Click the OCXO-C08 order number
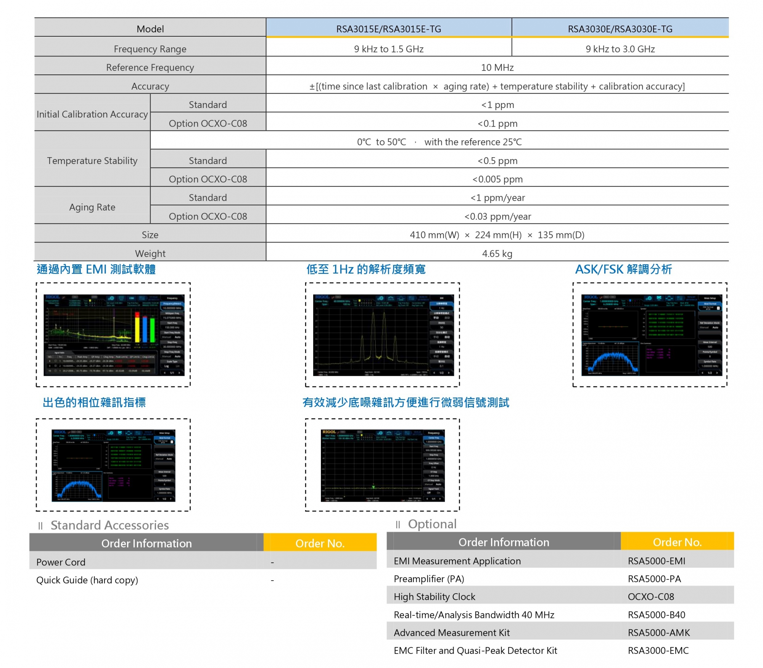Viewport: 763px width, 668px height. pos(650,597)
